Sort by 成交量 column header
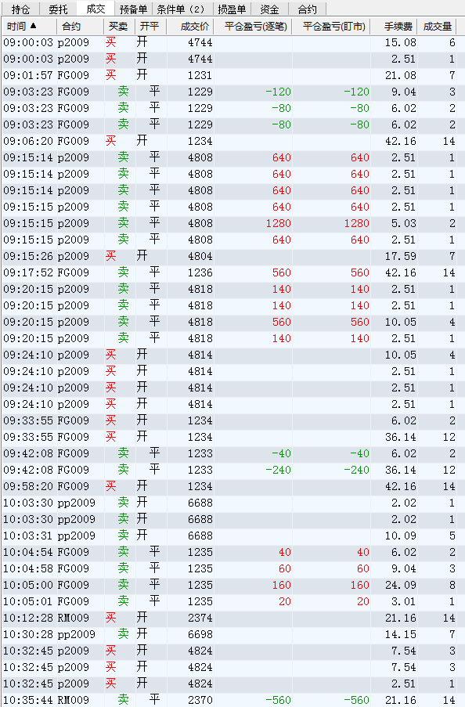 click(x=437, y=27)
